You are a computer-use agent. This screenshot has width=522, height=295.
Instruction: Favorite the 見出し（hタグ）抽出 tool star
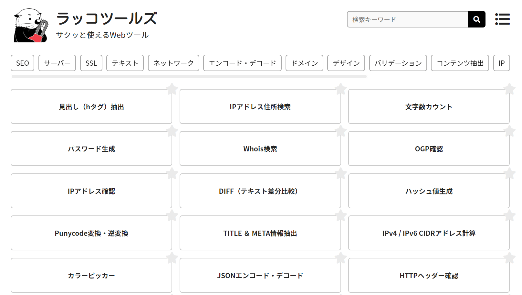pyautogui.click(x=172, y=89)
